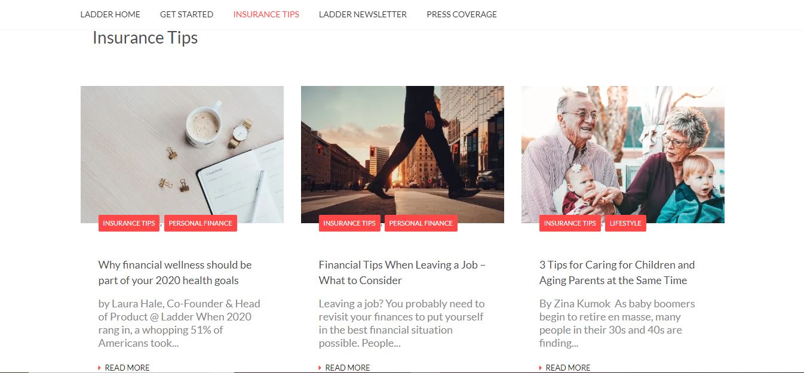Click Personal Finance tag on leaving job post
This screenshot has height=373, width=804.
421,223
